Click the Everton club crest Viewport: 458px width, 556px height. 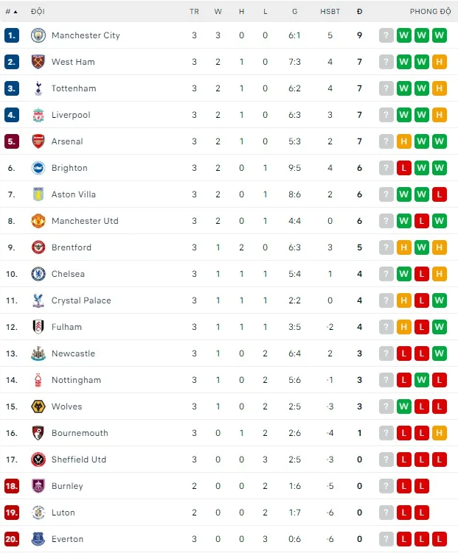[38, 539]
